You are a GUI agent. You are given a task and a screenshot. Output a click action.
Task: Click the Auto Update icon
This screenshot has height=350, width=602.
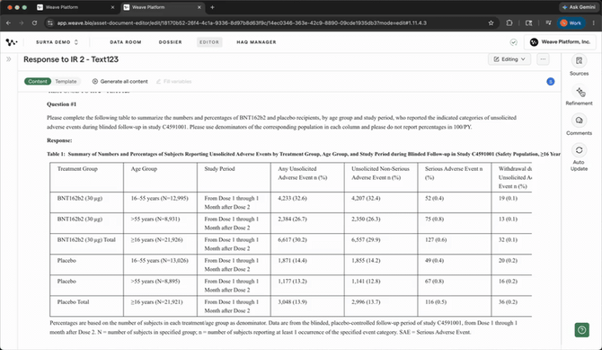[x=579, y=150]
